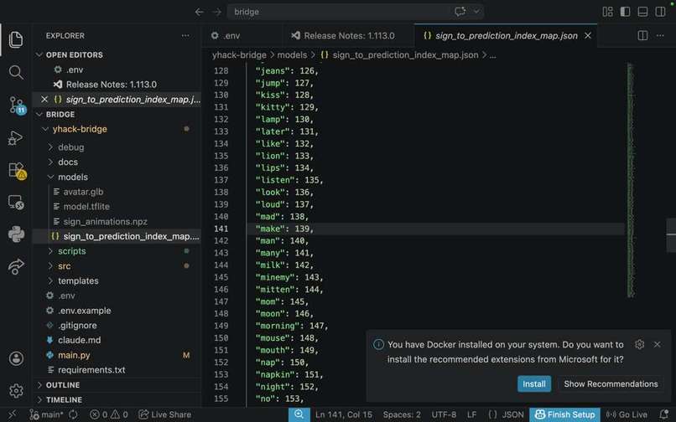Toggle the Primary Side Bar
The image size is (676, 422).
[625, 12]
